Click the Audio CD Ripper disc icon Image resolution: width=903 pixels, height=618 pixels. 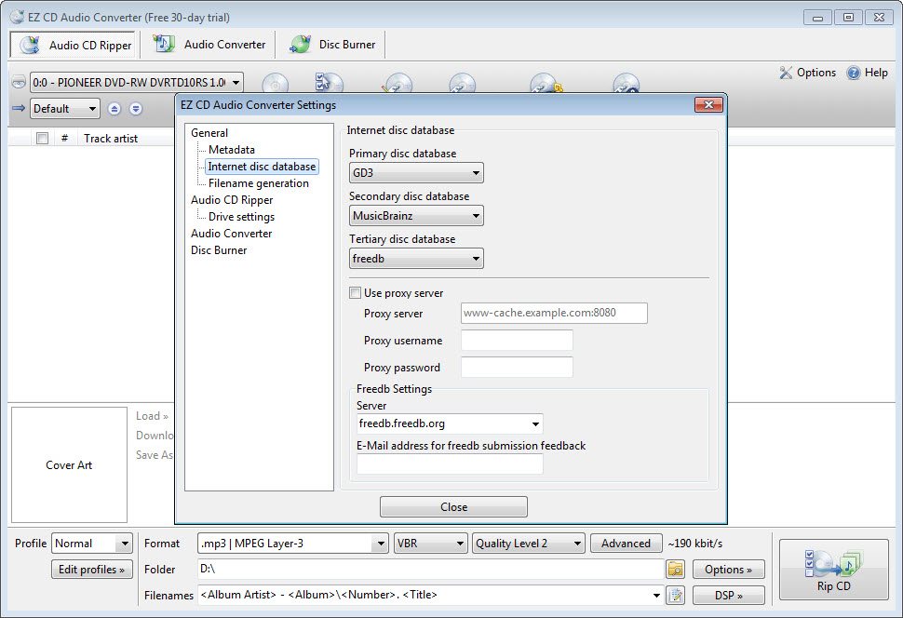point(30,45)
